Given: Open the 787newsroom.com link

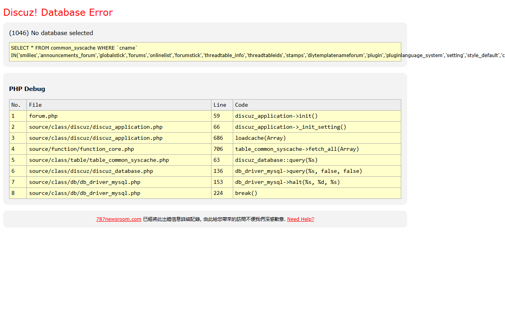Looking at the screenshot, I should [119, 219].
